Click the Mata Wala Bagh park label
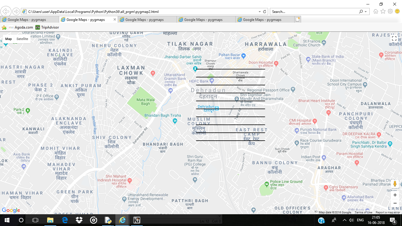This screenshot has height=226, width=402. point(145,102)
